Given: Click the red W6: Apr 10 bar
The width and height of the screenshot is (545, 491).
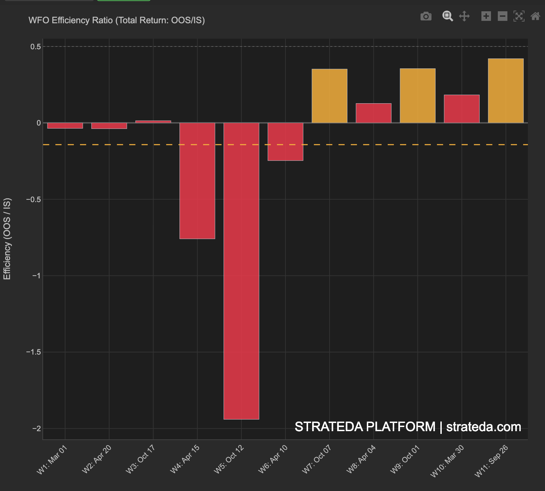Looking at the screenshot, I should [x=285, y=142].
